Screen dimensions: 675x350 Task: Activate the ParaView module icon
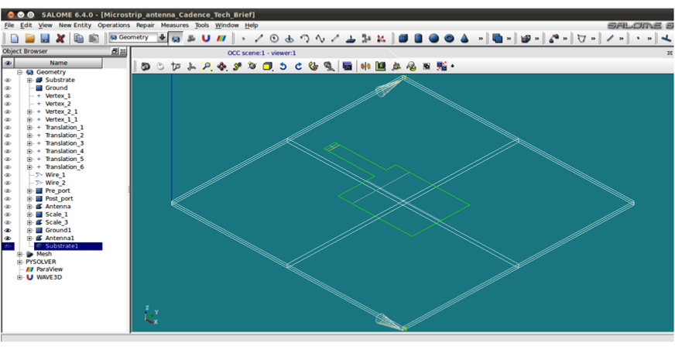tap(221, 38)
